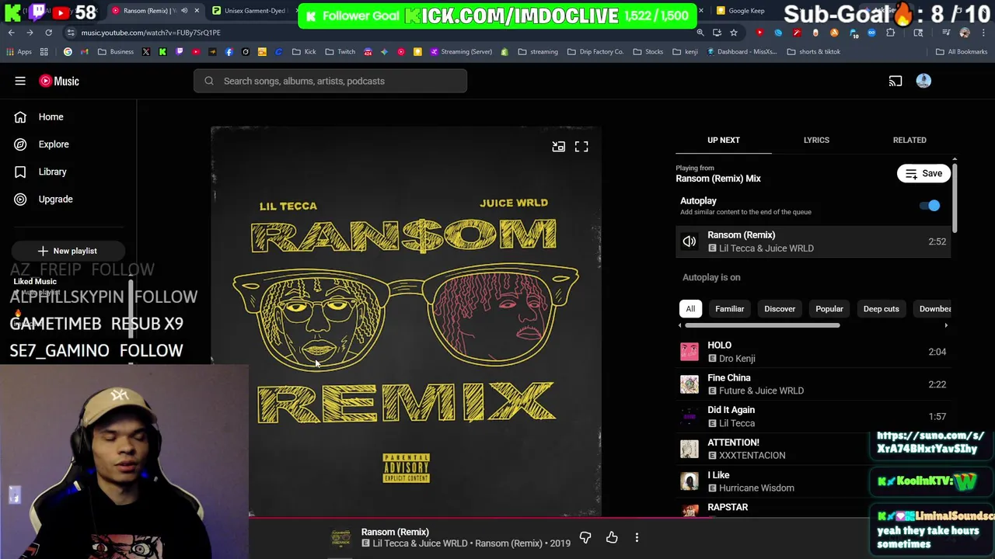Image resolution: width=995 pixels, height=559 pixels.
Task: Create a New playlist
Action: [x=67, y=251]
